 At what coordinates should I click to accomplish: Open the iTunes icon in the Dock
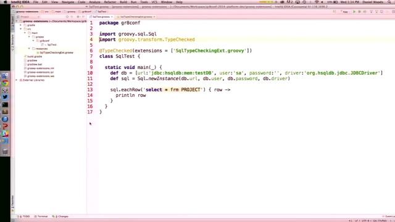pos(5,119)
